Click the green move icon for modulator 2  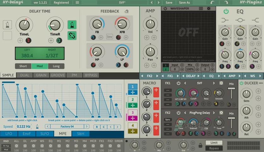click(x=133, y=105)
